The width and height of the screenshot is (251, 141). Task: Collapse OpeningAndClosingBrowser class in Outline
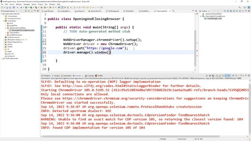(201, 16)
